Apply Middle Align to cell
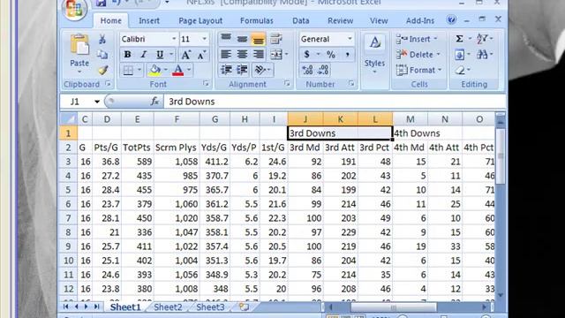The height and width of the screenshot is (318, 565). pyautogui.click(x=242, y=39)
